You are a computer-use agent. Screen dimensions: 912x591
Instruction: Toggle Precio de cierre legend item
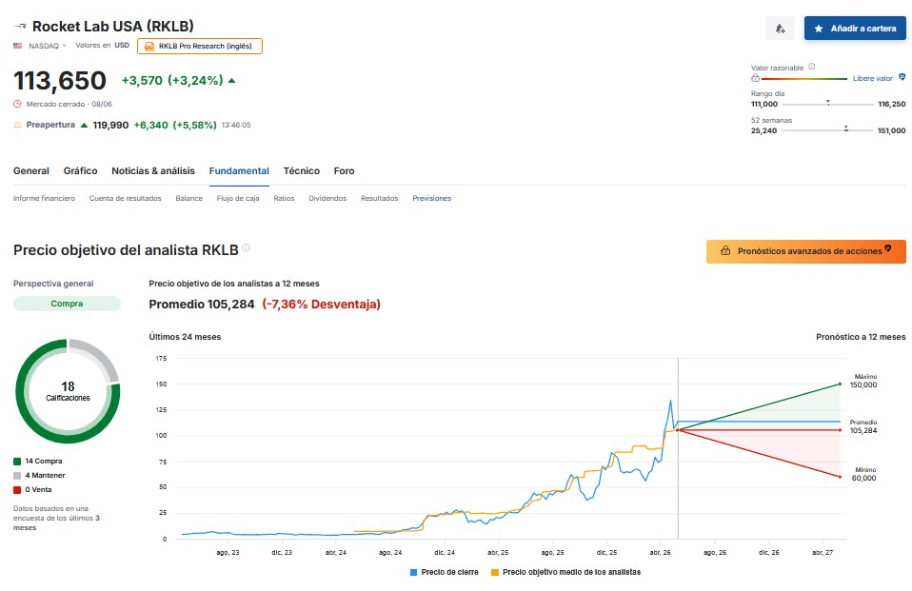(445, 572)
